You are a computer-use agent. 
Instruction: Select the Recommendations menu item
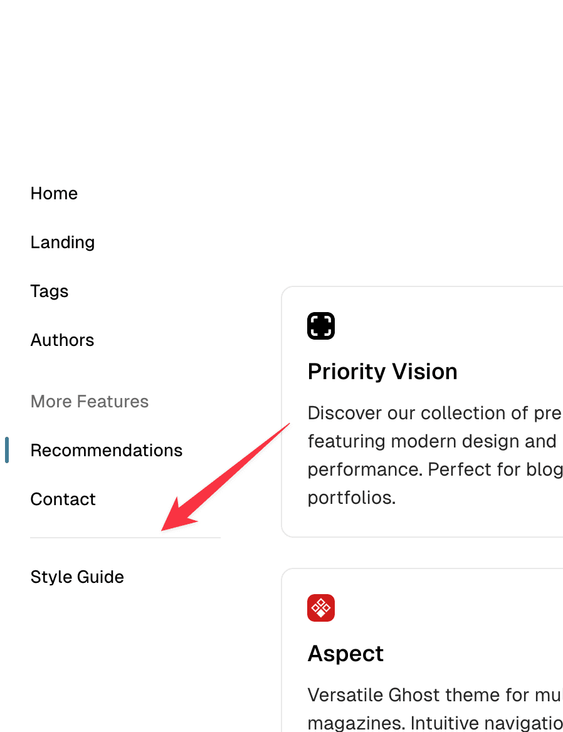pyautogui.click(x=106, y=450)
